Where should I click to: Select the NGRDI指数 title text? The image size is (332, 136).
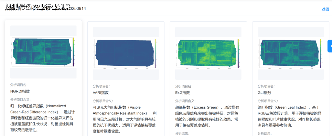(x=20, y=91)
